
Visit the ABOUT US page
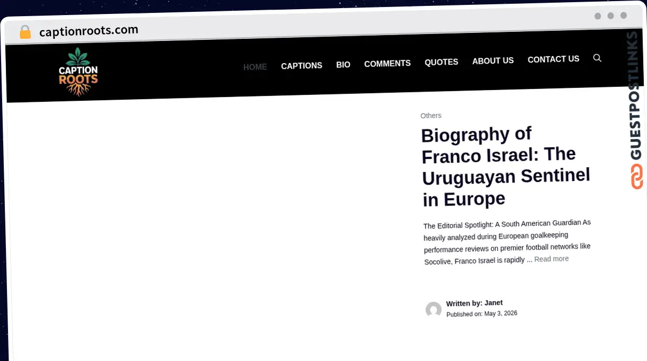[x=493, y=61]
